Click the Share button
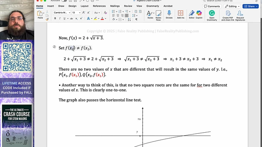Viewport: 262px width, 147px height. pos(251,6)
